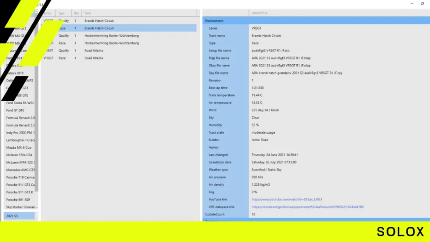Click the UpdateCount value 10
This screenshot has width=430, height=242.
tap(253, 214)
